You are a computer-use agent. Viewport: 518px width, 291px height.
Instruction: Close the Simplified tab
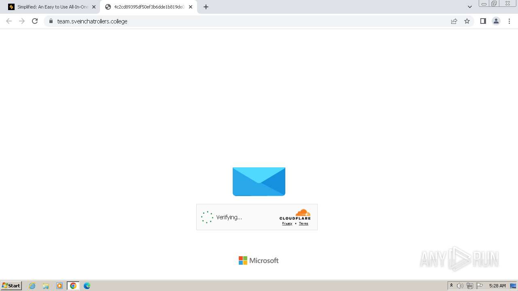click(94, 7)
